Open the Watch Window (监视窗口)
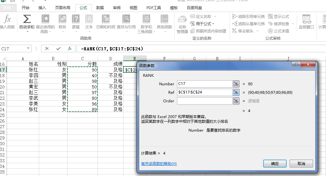The image size is (326, 176). [x=306, y=22]
